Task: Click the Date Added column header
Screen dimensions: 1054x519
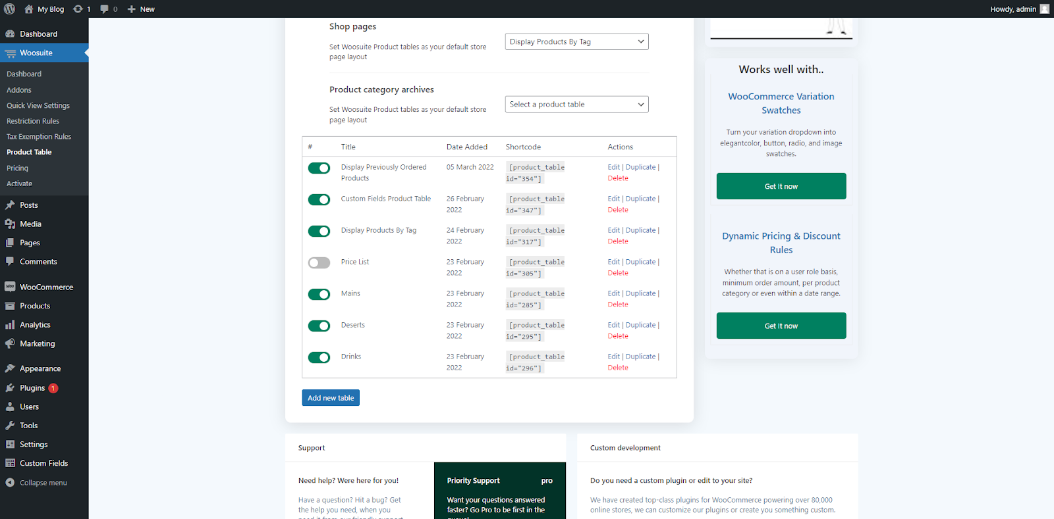Action: (x=467, y=147)
